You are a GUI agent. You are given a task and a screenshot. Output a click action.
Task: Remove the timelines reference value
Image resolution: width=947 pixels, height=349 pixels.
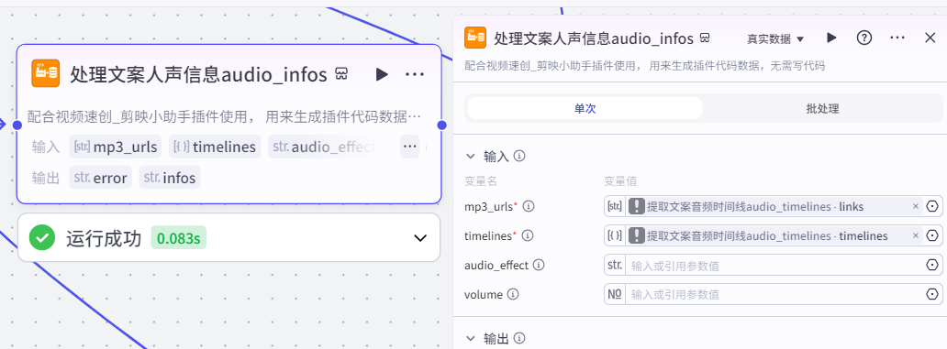click(916, 235)
